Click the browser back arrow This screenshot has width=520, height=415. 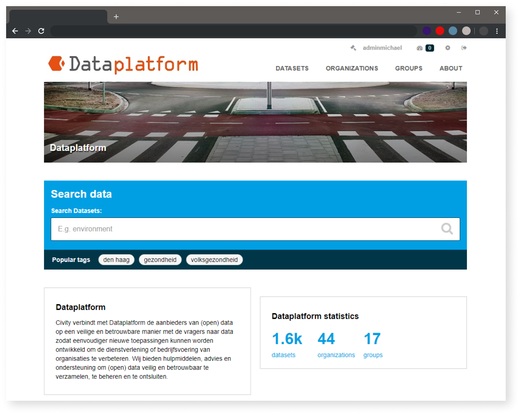(x=15, y=31)
